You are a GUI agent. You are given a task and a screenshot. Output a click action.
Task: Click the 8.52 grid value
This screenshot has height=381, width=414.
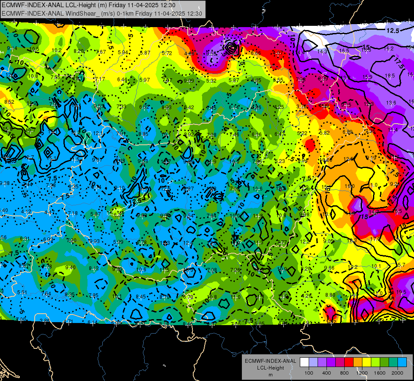click(9, 102)
